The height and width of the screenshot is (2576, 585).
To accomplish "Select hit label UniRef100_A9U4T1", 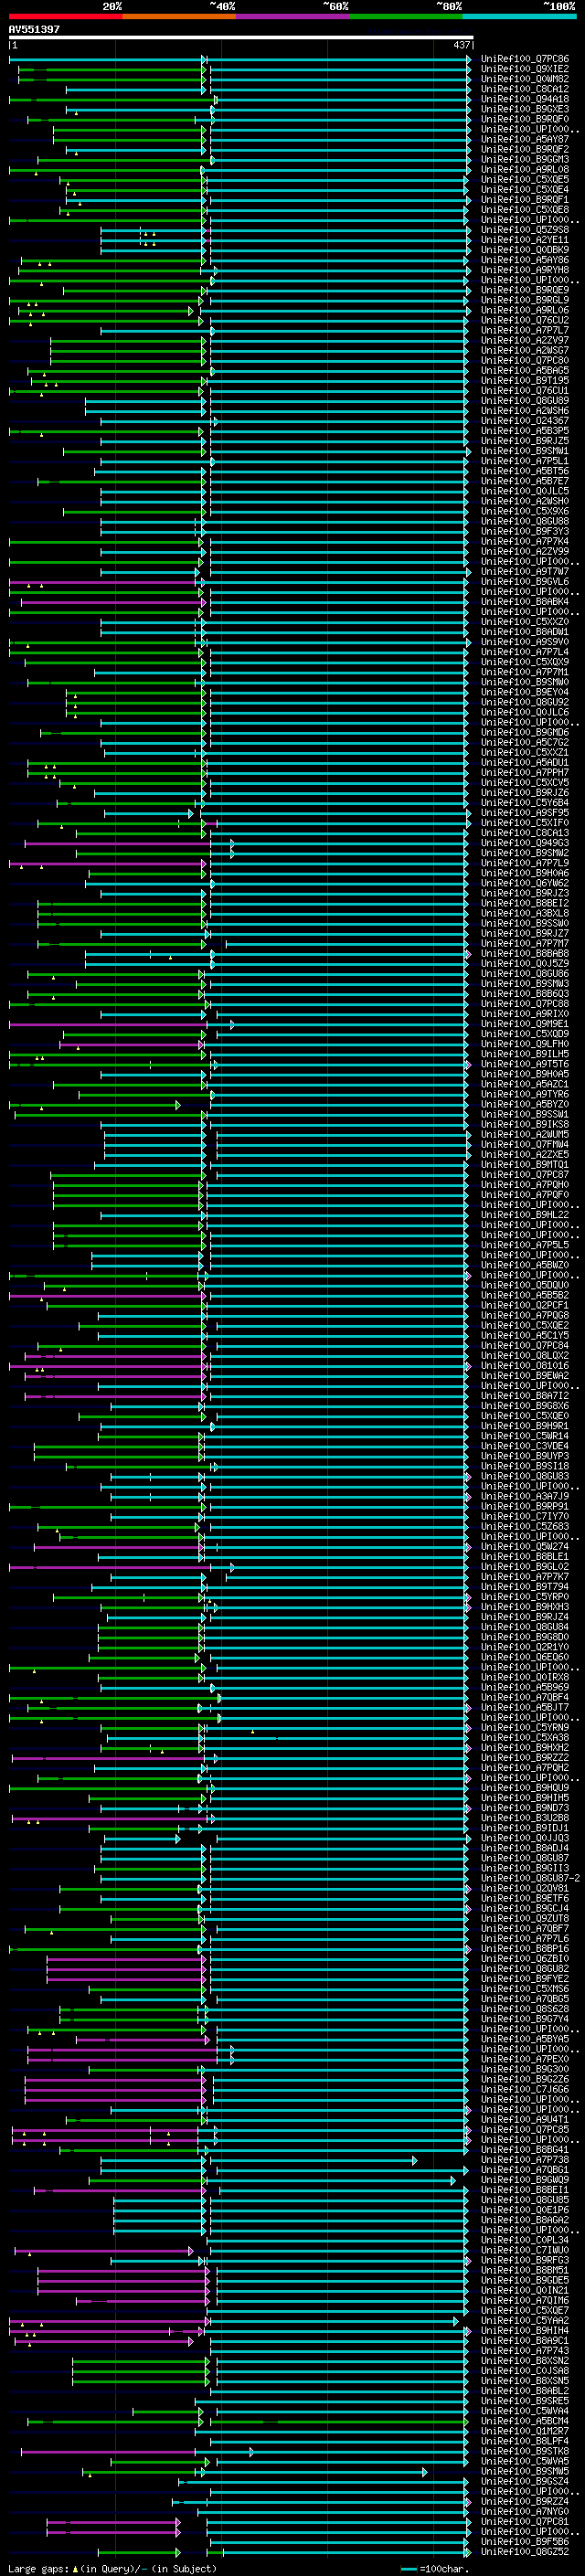I will point(525,2119).
